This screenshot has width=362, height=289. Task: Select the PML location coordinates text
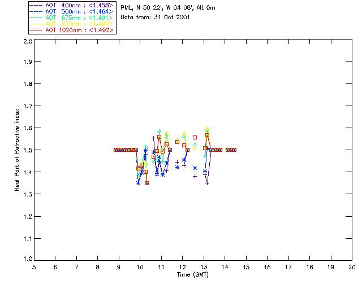(x=168, y=7)
